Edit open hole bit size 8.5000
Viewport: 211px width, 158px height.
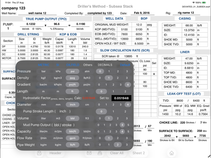tap(139, 44)
